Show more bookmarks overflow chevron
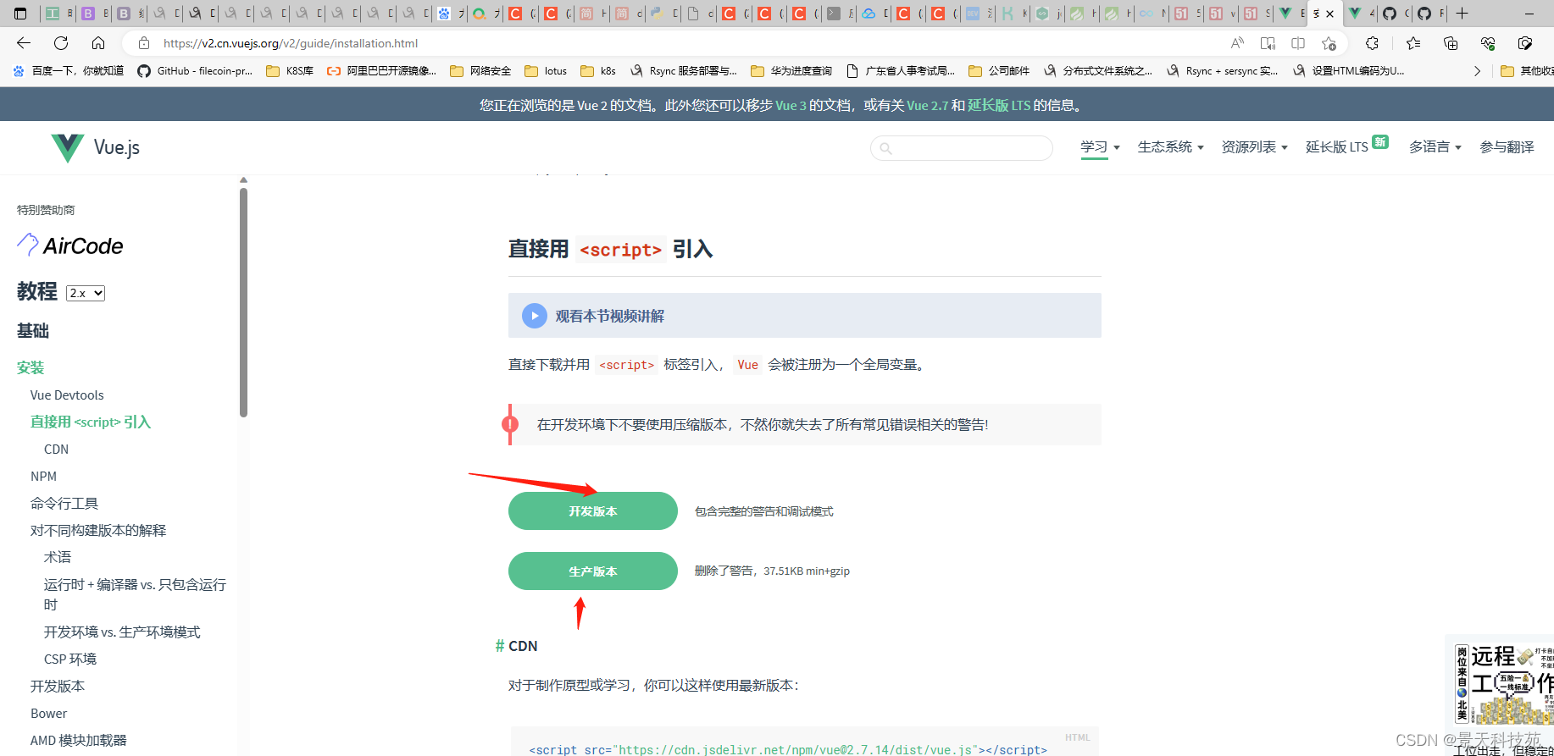 pos(1477,71)
